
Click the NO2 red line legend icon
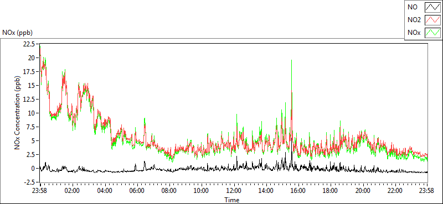433,20
